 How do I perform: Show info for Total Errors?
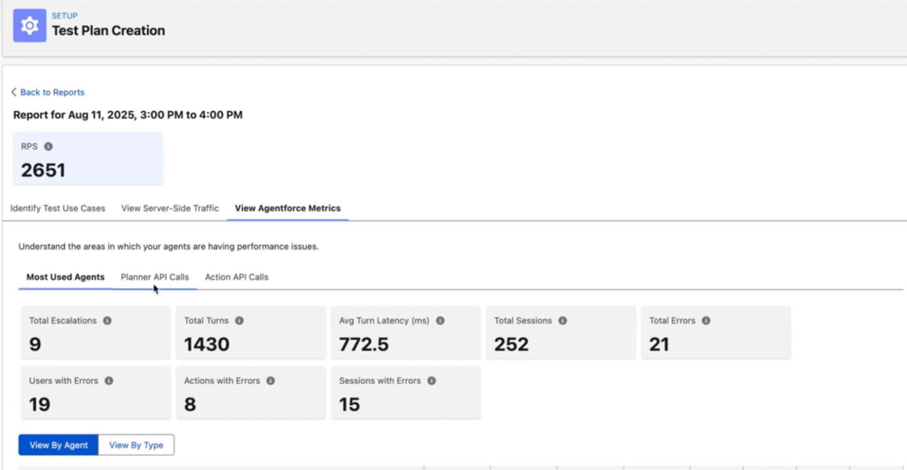pos(706,321)
